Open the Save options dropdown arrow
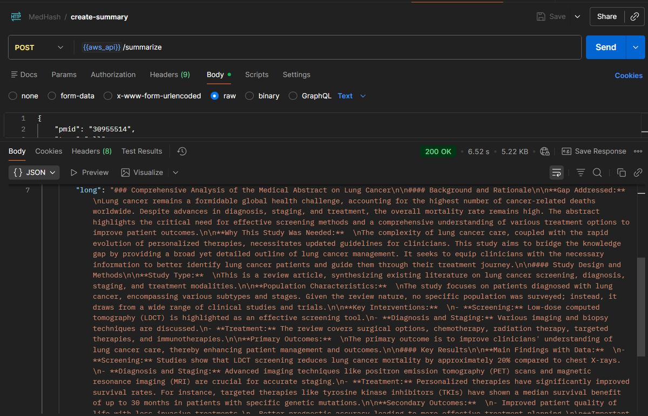The height and width of the screenshot is (416, 648). pyautogui.click(x=577, y=17)
